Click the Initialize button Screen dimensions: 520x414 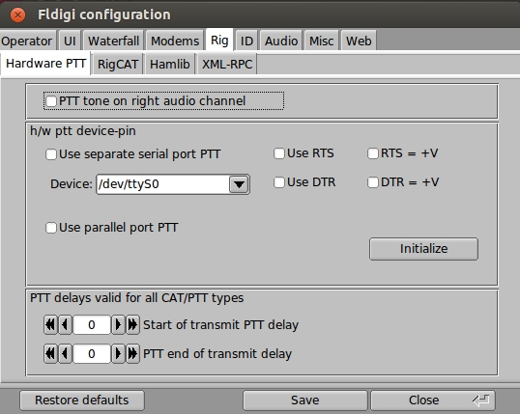(x=423, y=249)
